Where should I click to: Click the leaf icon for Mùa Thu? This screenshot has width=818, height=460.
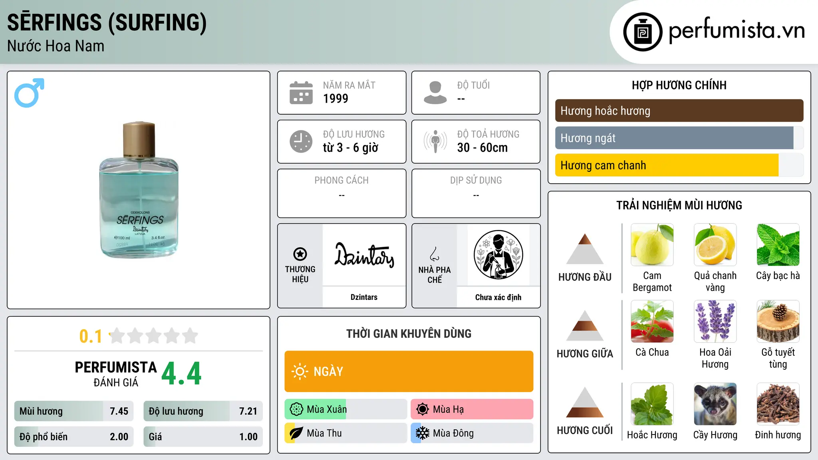tap(296, 433)
